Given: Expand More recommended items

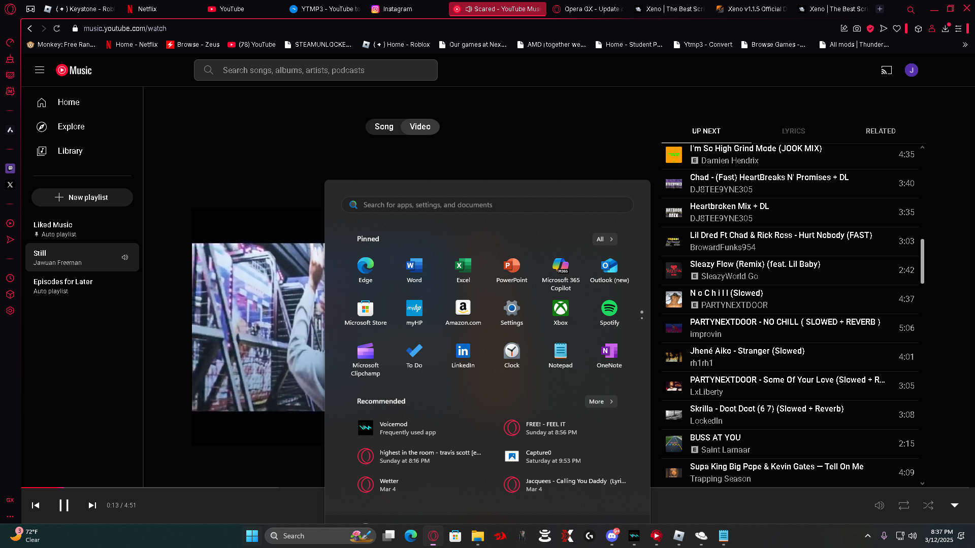Looking at the screenshot, I should click(601, 401).
